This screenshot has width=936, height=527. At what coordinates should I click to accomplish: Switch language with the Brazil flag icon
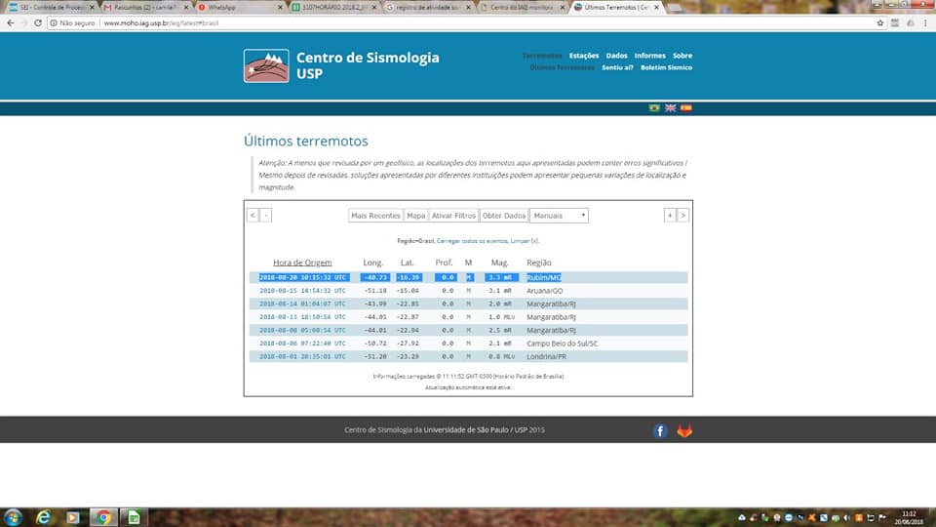pos(654,107)
